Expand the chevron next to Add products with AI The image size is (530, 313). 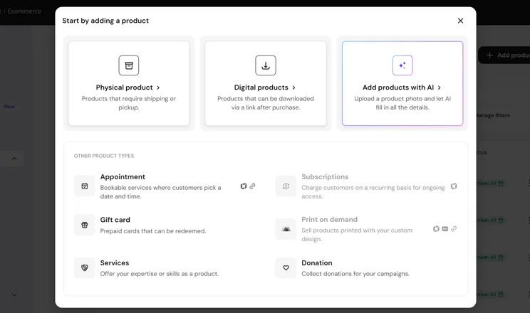click(439, 87)
